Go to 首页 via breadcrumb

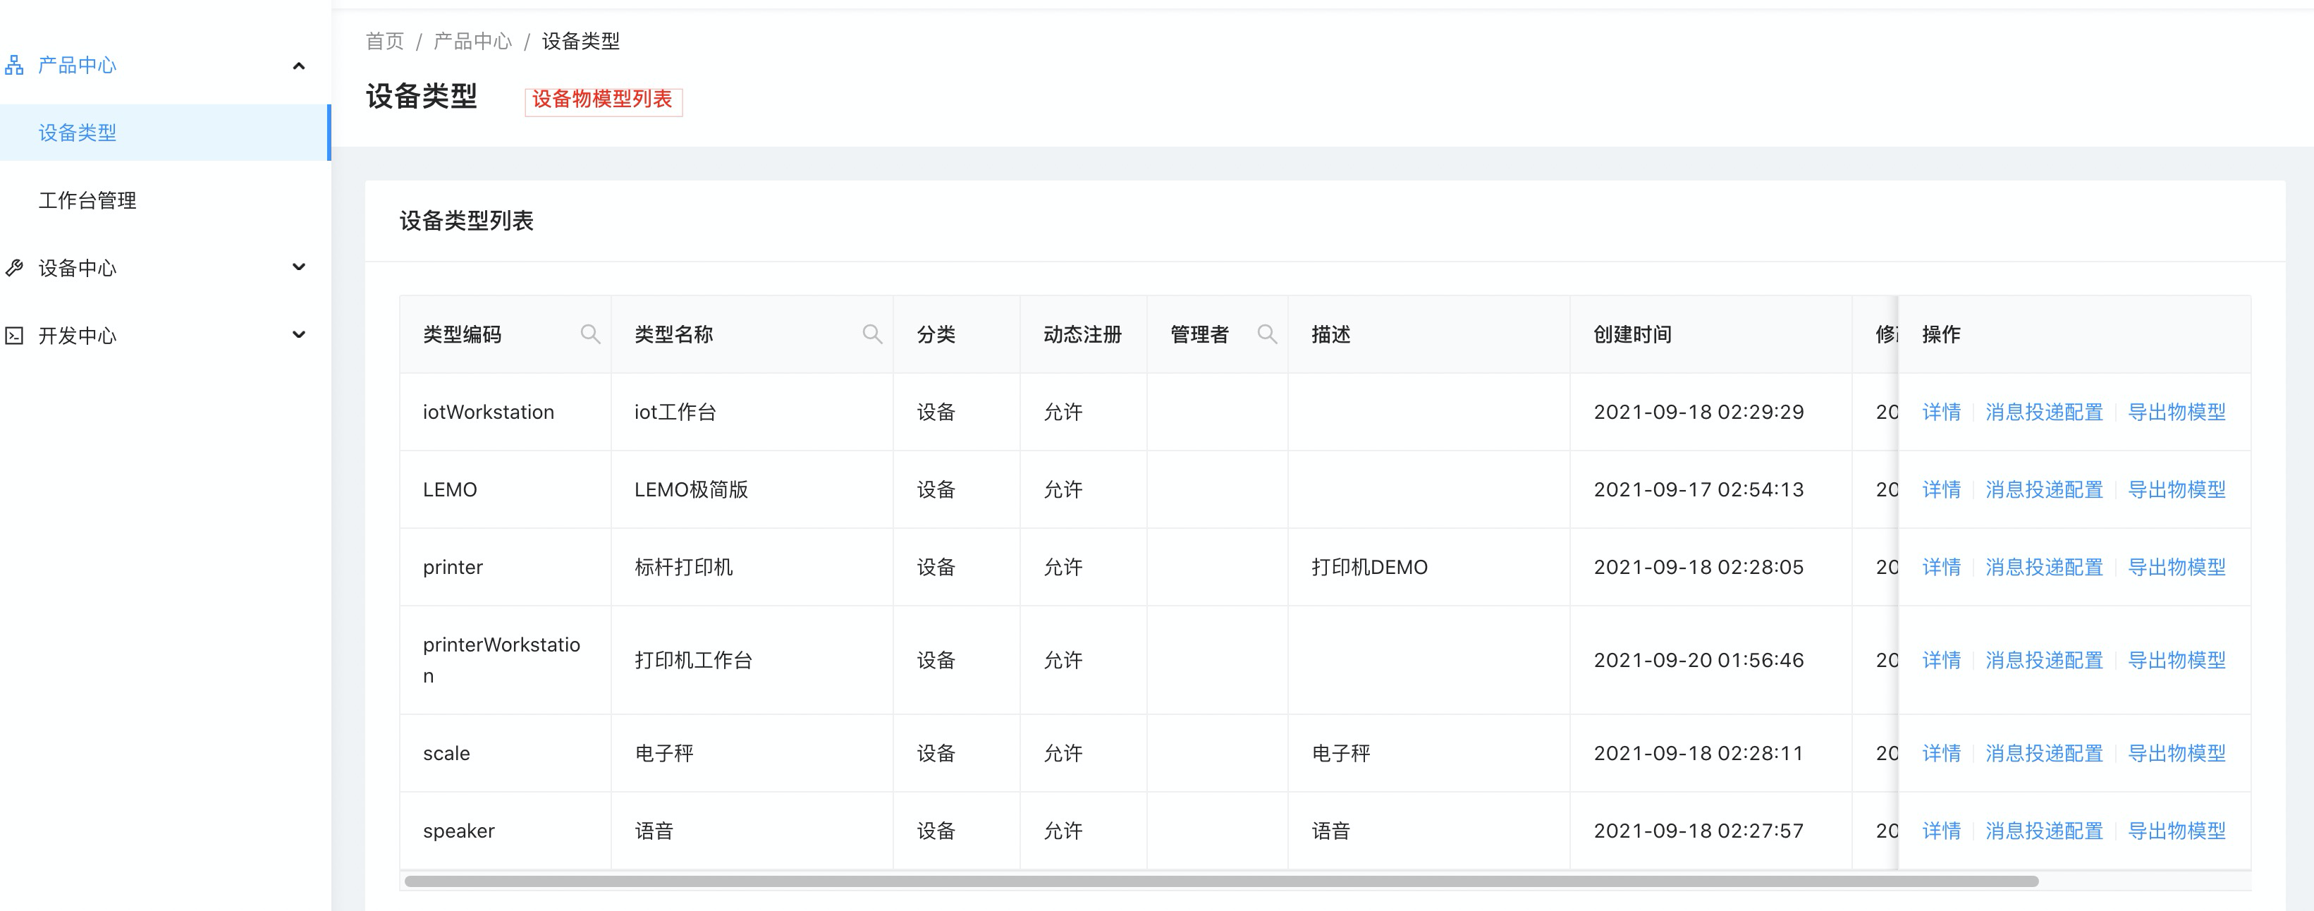384,42
